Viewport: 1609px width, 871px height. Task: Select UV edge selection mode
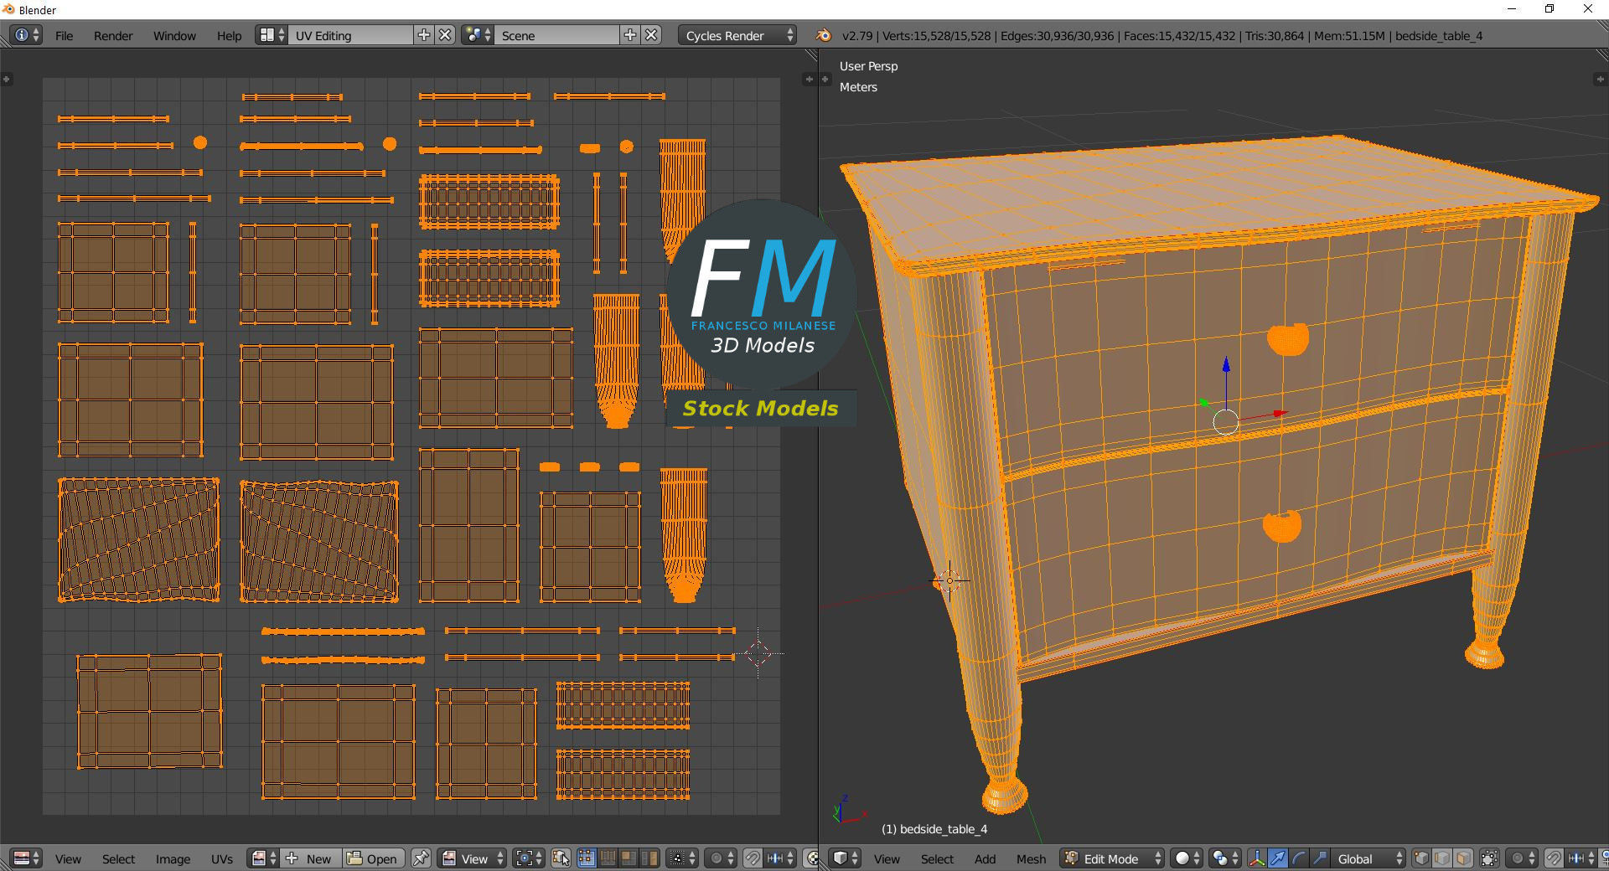tap(608, 858)
